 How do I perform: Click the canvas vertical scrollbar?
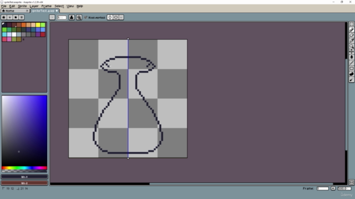[x=346, y=104]
